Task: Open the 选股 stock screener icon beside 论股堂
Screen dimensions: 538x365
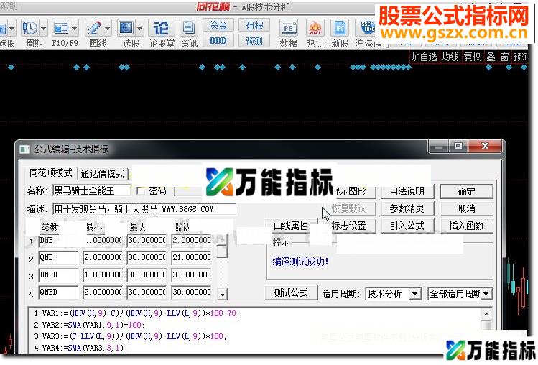Action: point(126,28)
